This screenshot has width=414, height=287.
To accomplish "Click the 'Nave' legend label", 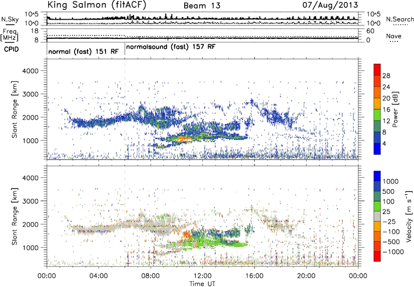I will [x=394, y=36].
